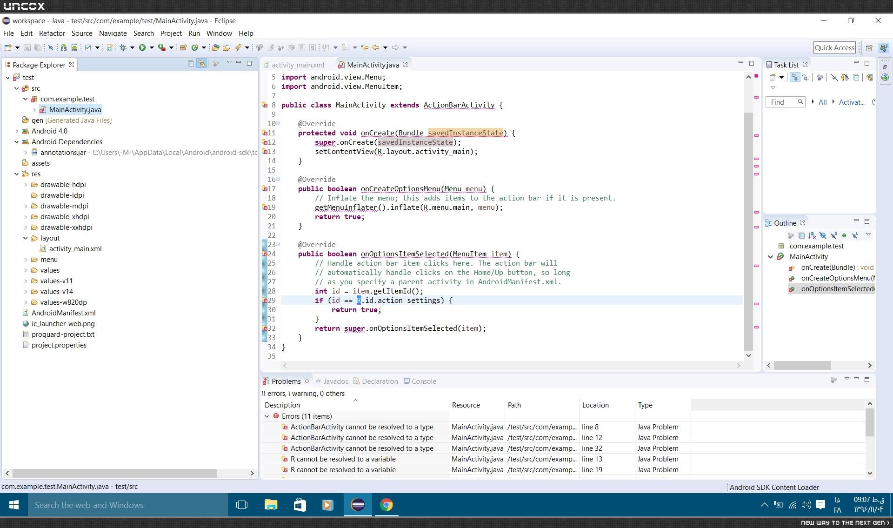The height and width of the screenshot is (528, 893).
Task: Open the Android Virtual Device Manager icon
Action: [x=74, y=47]
